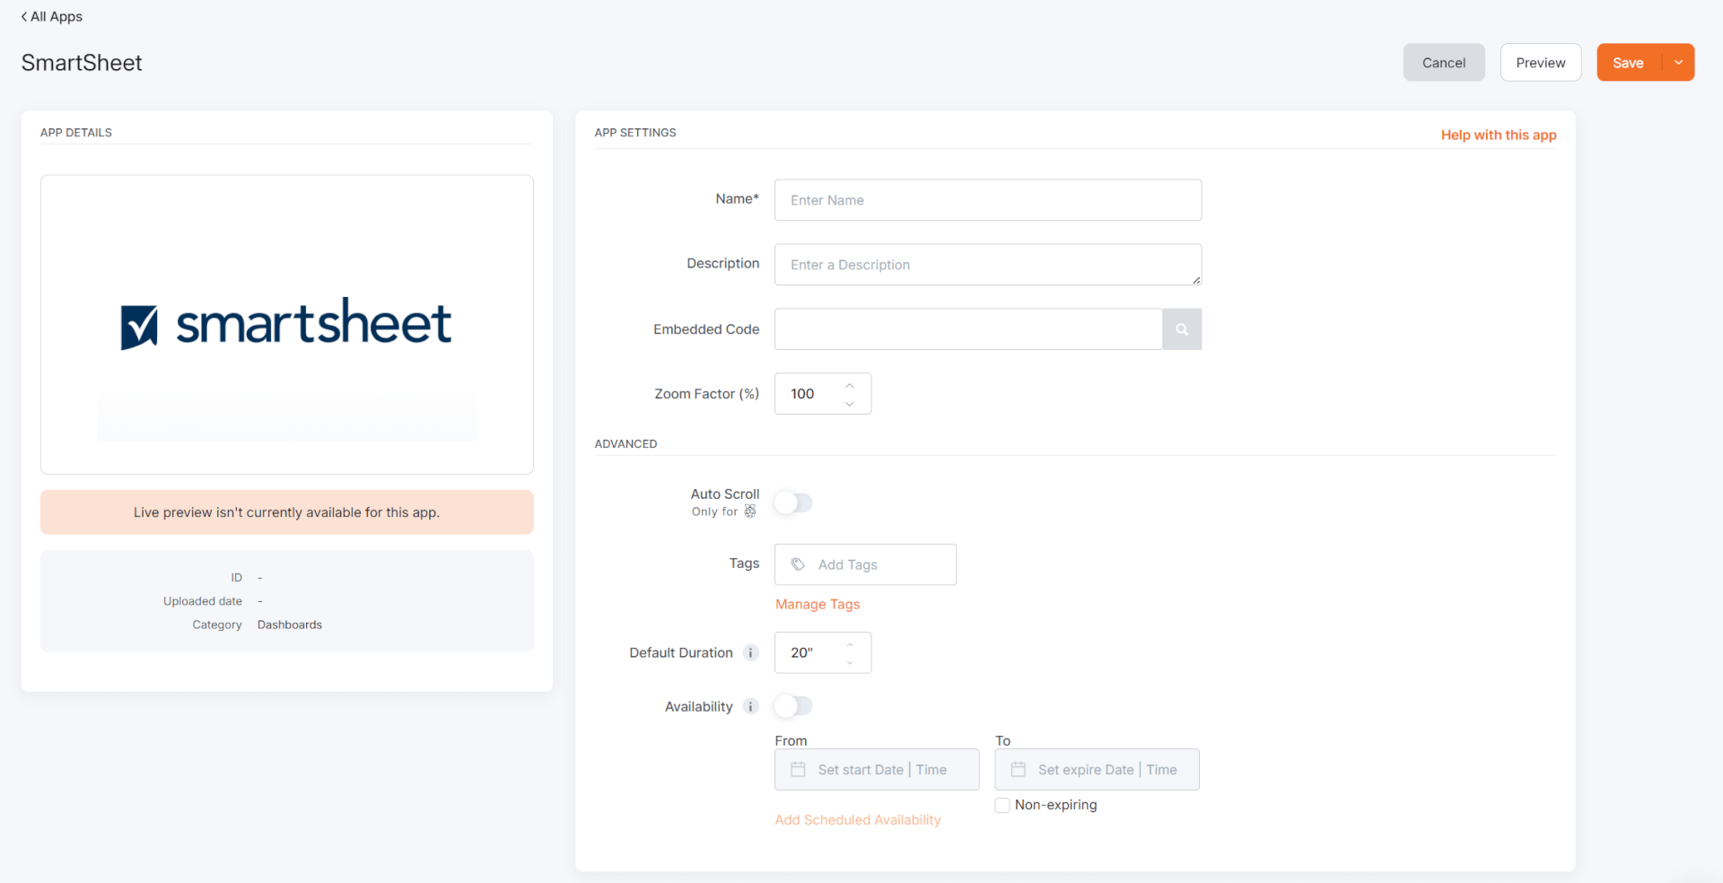1723x883 pixels.
Task: Click the Enter Name input field
Action: (987, 200)
